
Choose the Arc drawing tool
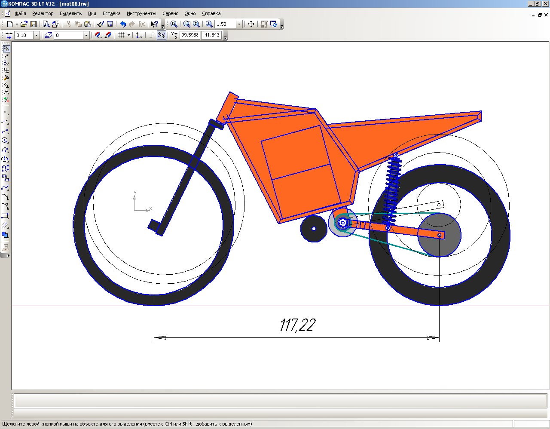(5, 150)
